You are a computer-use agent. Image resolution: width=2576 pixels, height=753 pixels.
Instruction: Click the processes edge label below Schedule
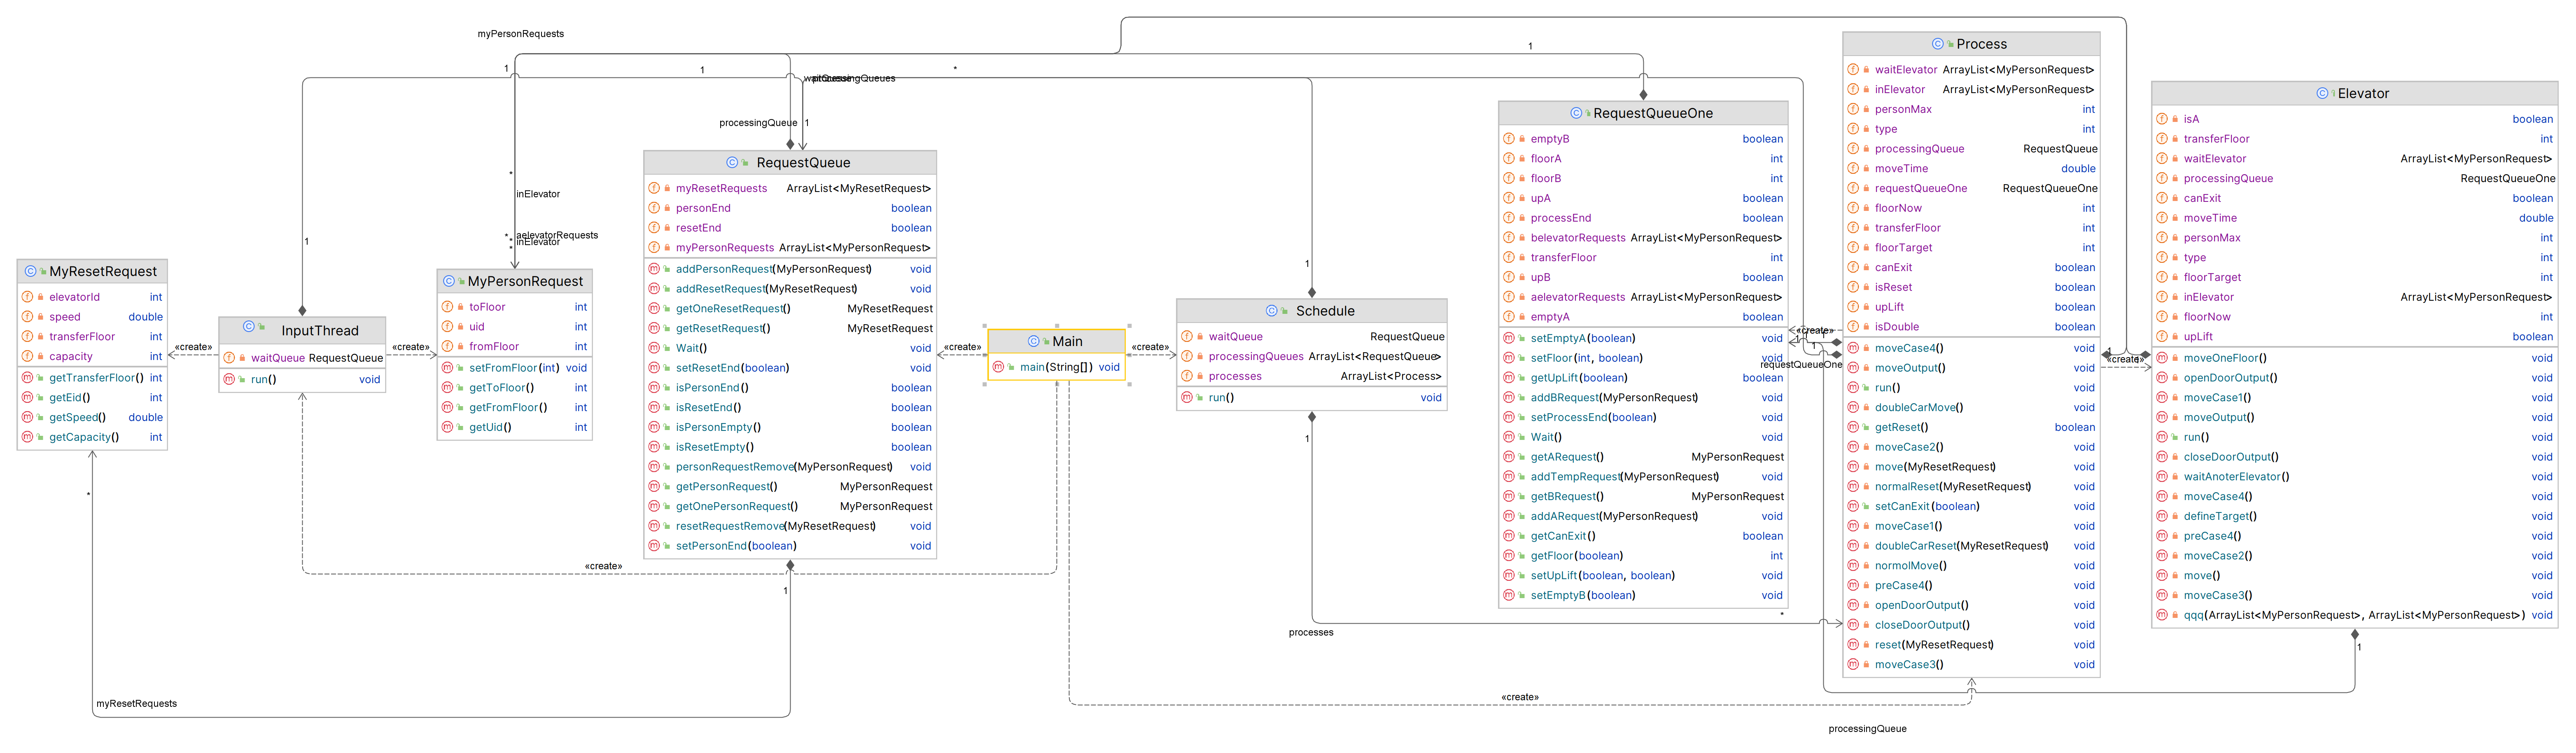pyautogui.click(x=1311, y=633)
